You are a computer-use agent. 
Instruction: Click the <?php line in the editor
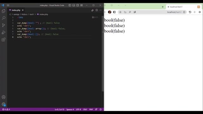[x=20, y=17]
